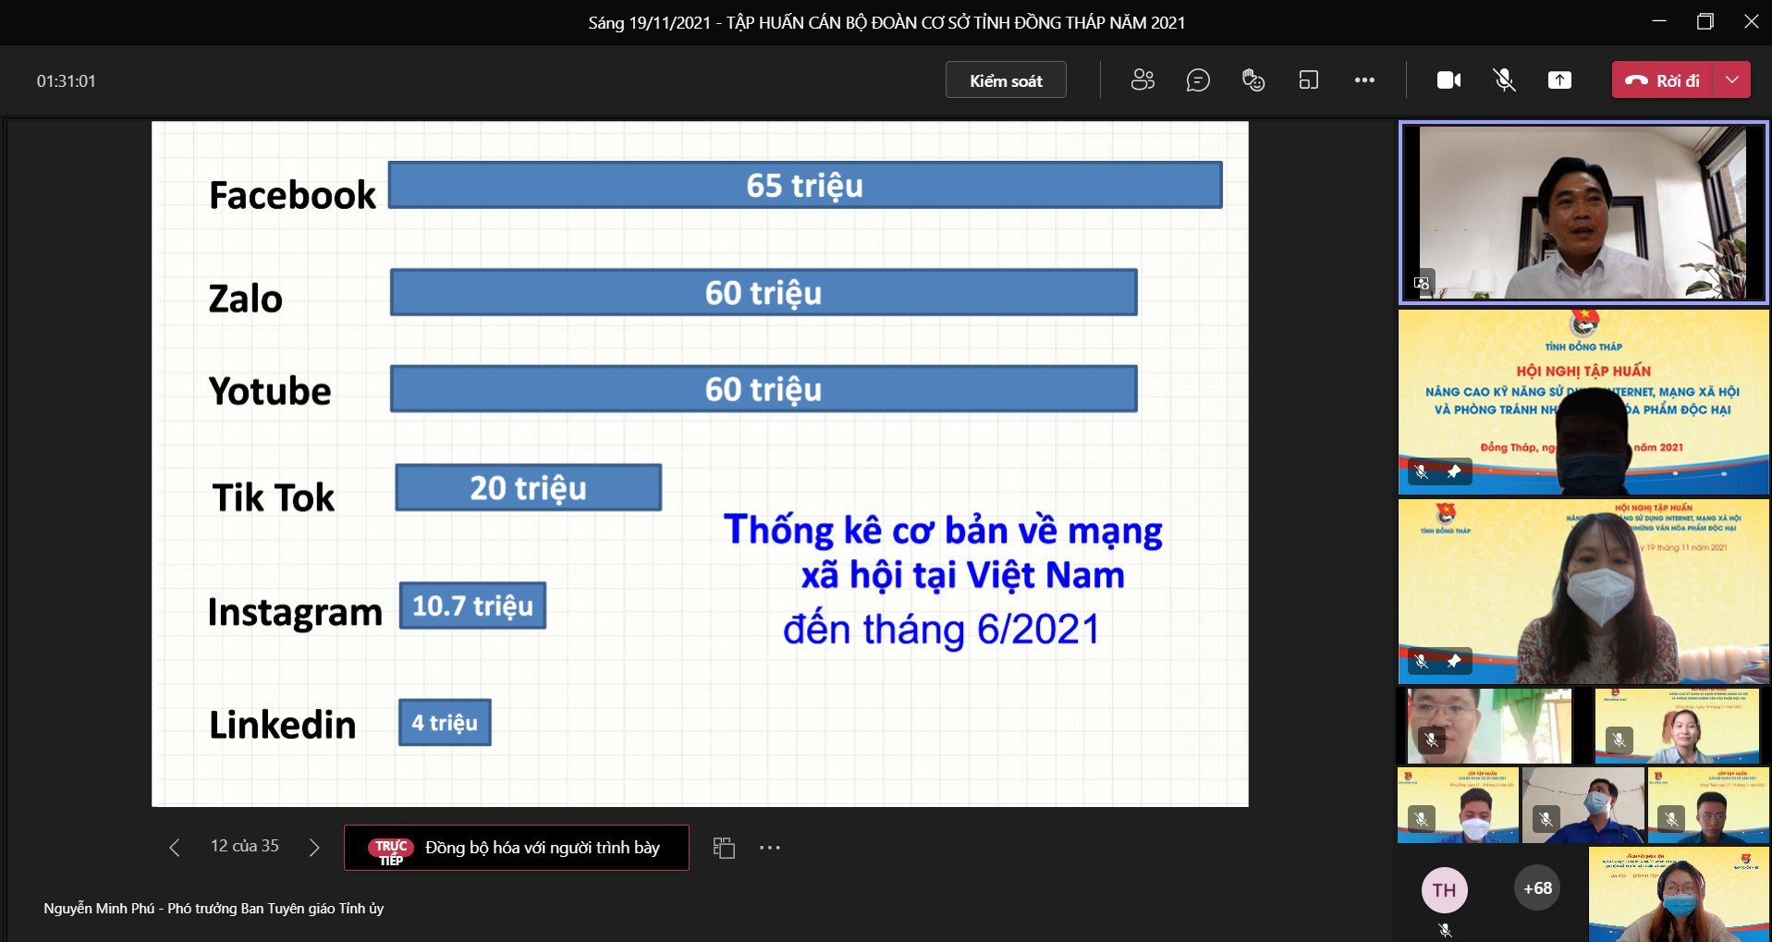
Task: Open the participants panel
Action: click(x=1143, y=80)
